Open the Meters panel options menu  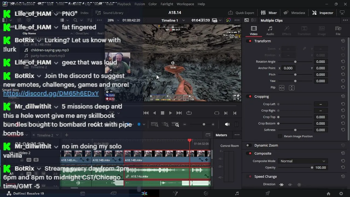(x=237, y=135)
